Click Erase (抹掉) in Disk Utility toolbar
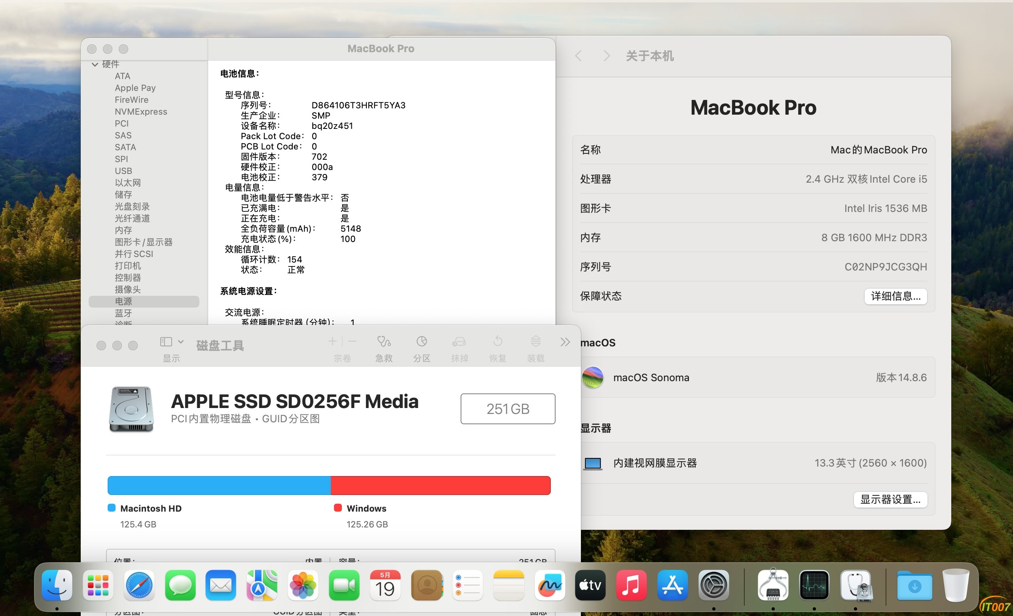Image resolution: width=1013 pixels, height=616 pixels. click(459, 348)
